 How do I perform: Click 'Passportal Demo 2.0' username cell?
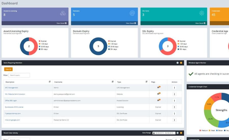pos(61,120)
